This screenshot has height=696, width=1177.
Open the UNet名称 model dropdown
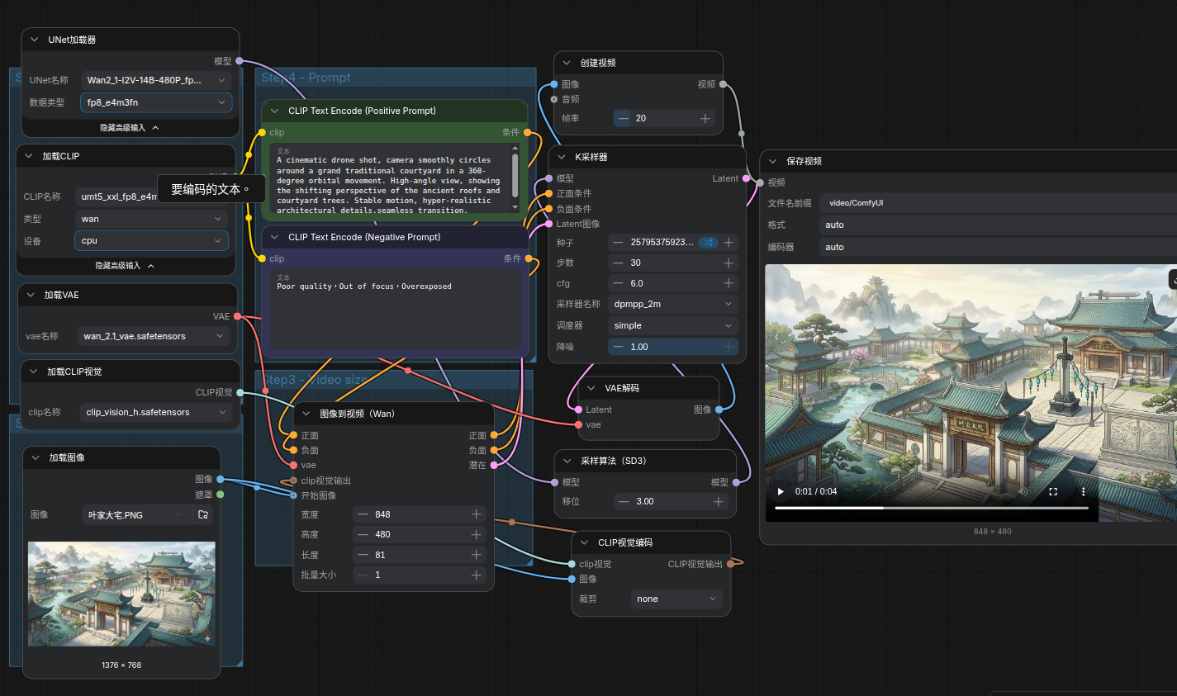[156, 80]
